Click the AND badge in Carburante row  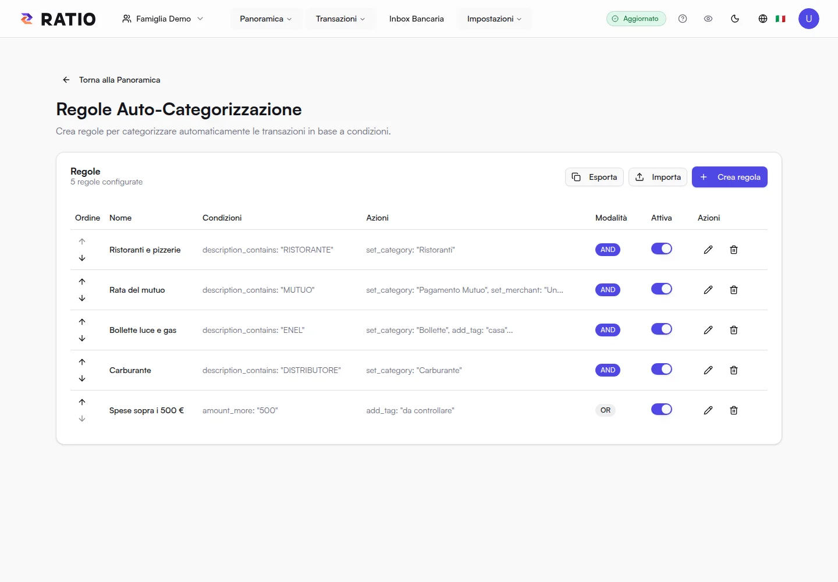click(x=608, y=370)
